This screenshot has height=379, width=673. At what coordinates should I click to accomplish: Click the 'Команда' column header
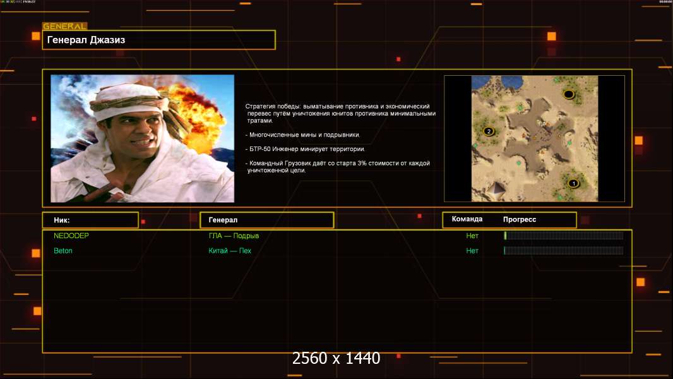click(x=467, y=219)
